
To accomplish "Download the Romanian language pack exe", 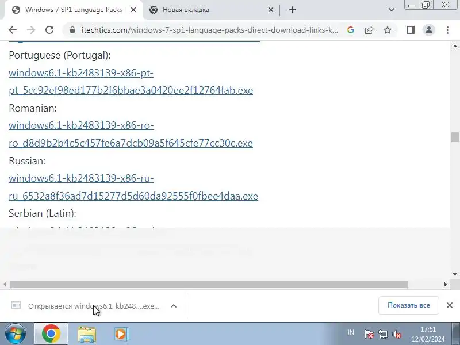I will click(131, 134).
